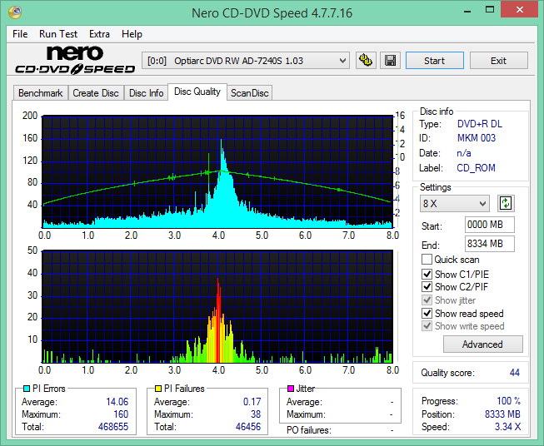Switch to the ScanDisc tab
Screen dimensions: 544x446
250,93
